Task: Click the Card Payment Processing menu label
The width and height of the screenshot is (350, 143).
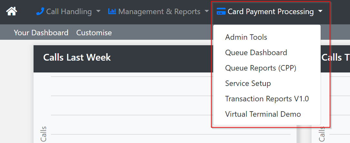Action: click(271, 12)
